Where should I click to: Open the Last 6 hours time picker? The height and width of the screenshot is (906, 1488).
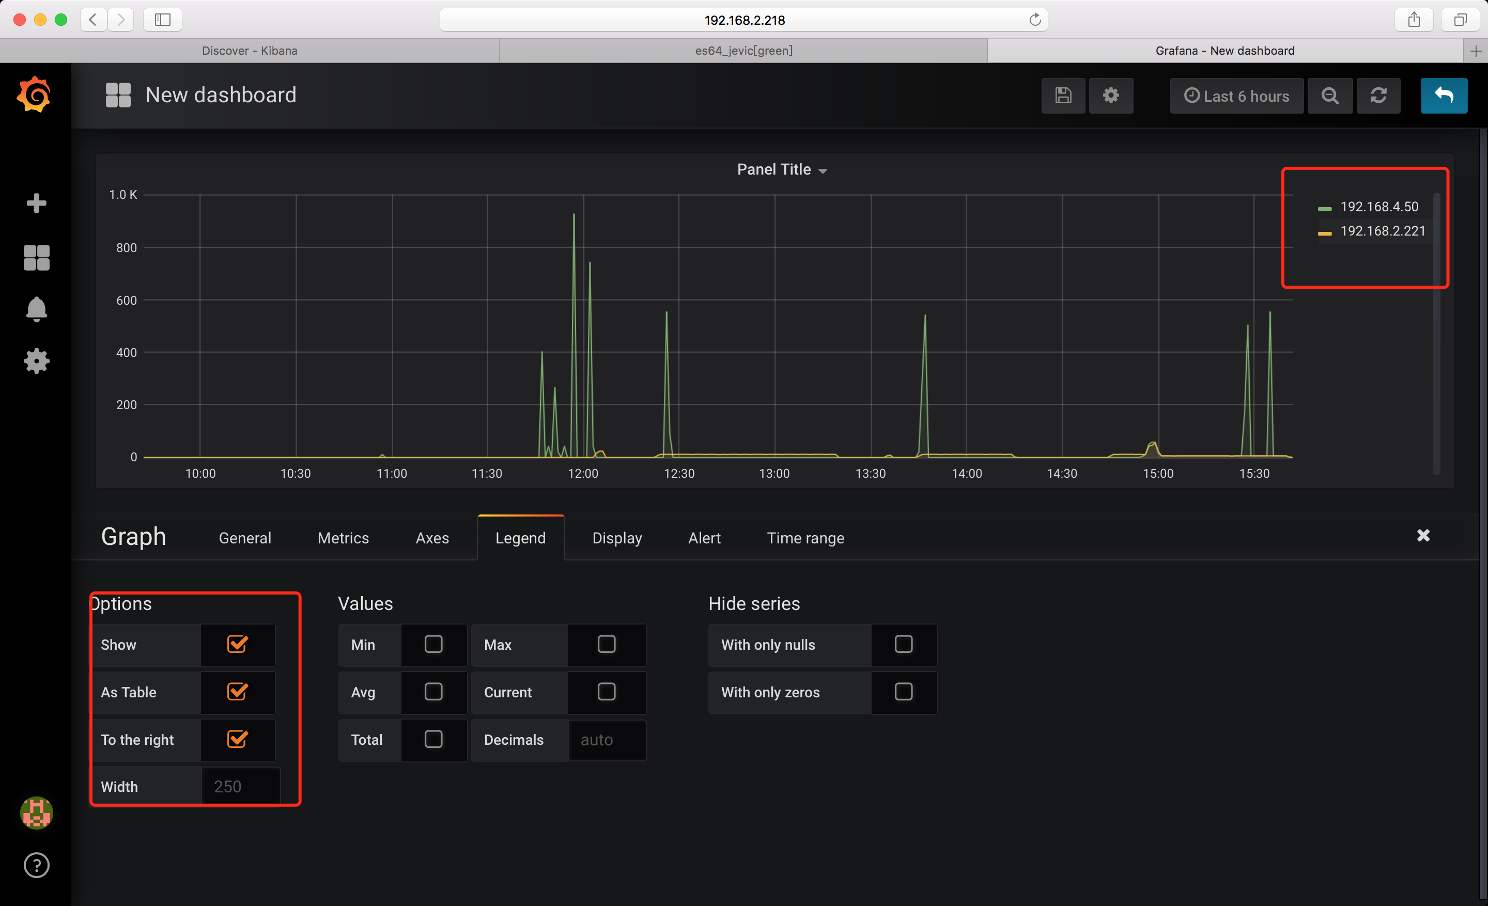(x=1236, y=96)
